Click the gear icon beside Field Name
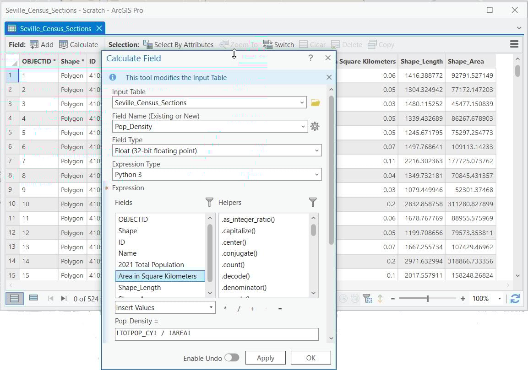528x370 pixels. (x=315, y=126)
